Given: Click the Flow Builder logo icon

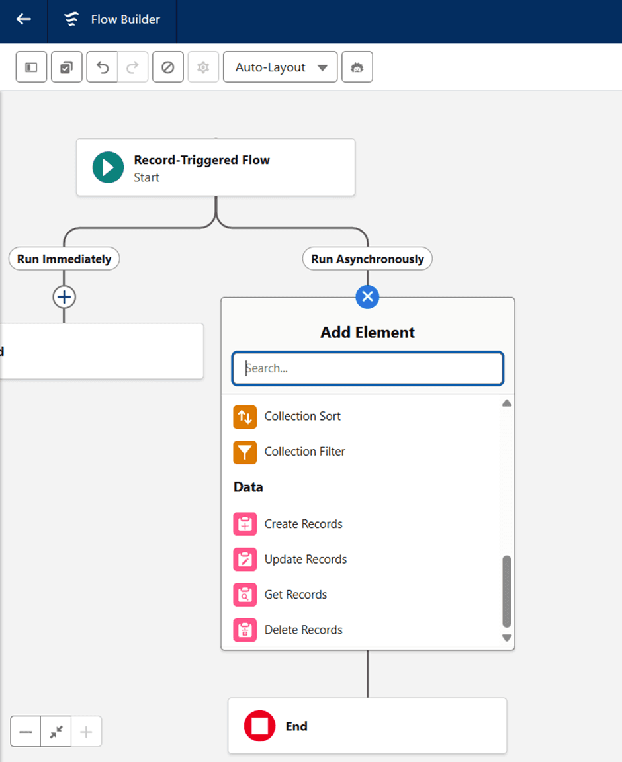Looking at the screenshot, I should pos(71,19).
